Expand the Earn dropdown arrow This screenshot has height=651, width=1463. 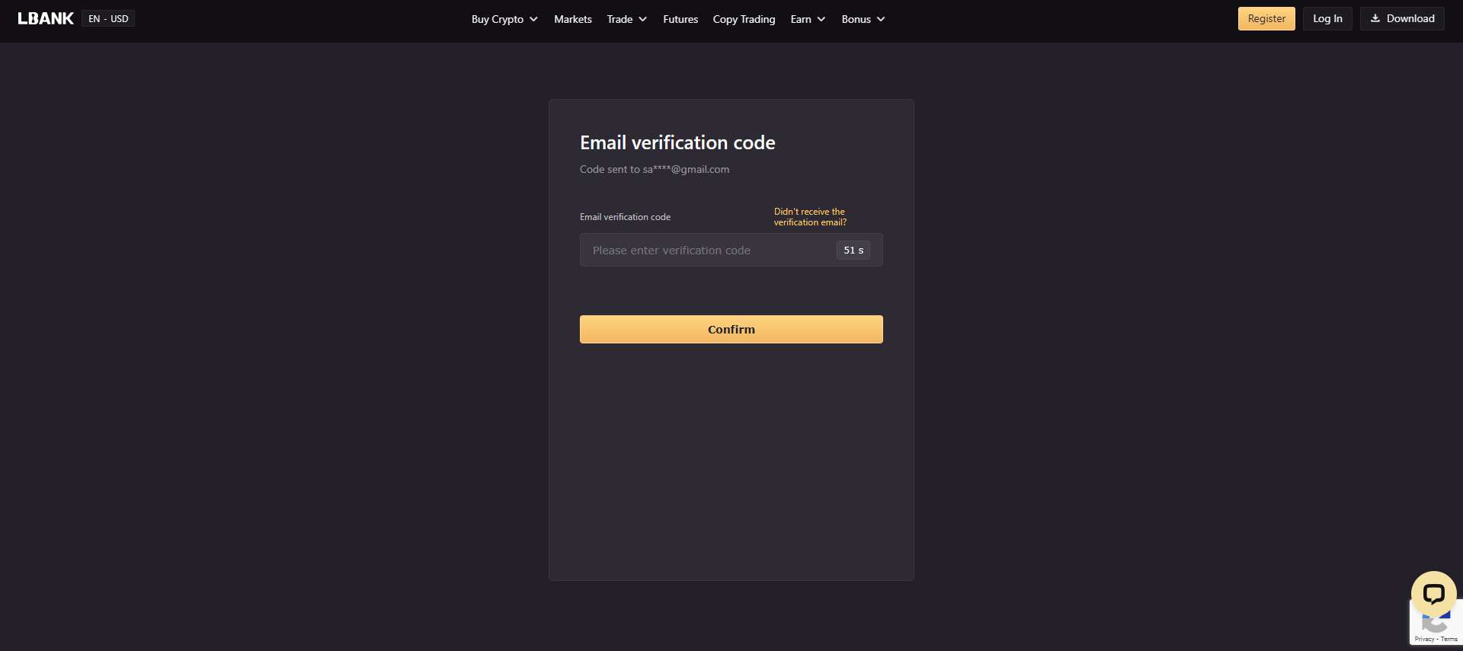coord(821,19)
